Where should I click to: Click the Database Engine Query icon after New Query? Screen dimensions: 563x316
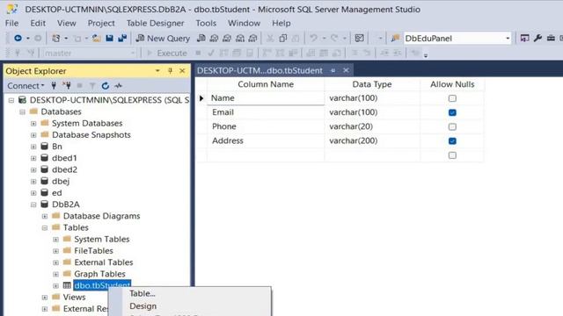[x=201, y=38]
